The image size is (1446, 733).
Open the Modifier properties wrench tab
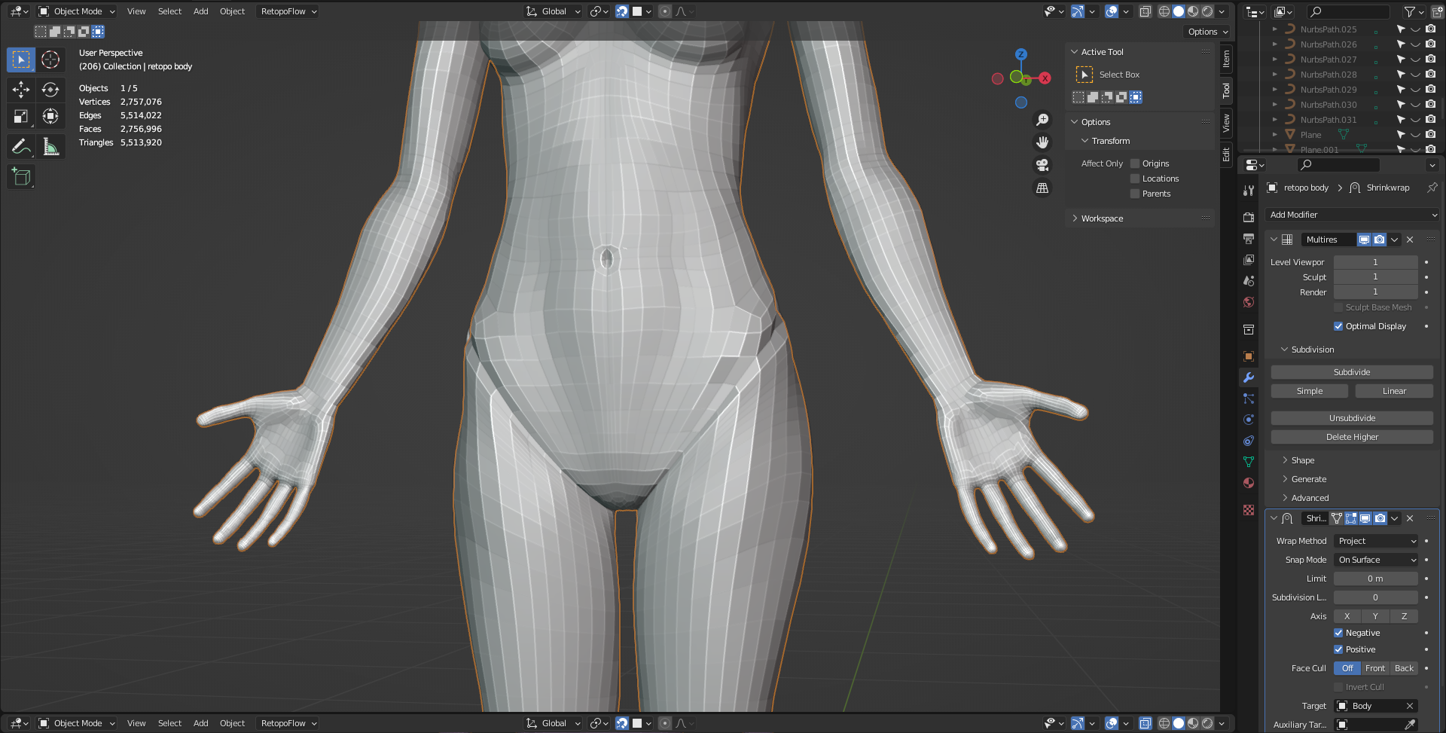[x=1249, y=377]
